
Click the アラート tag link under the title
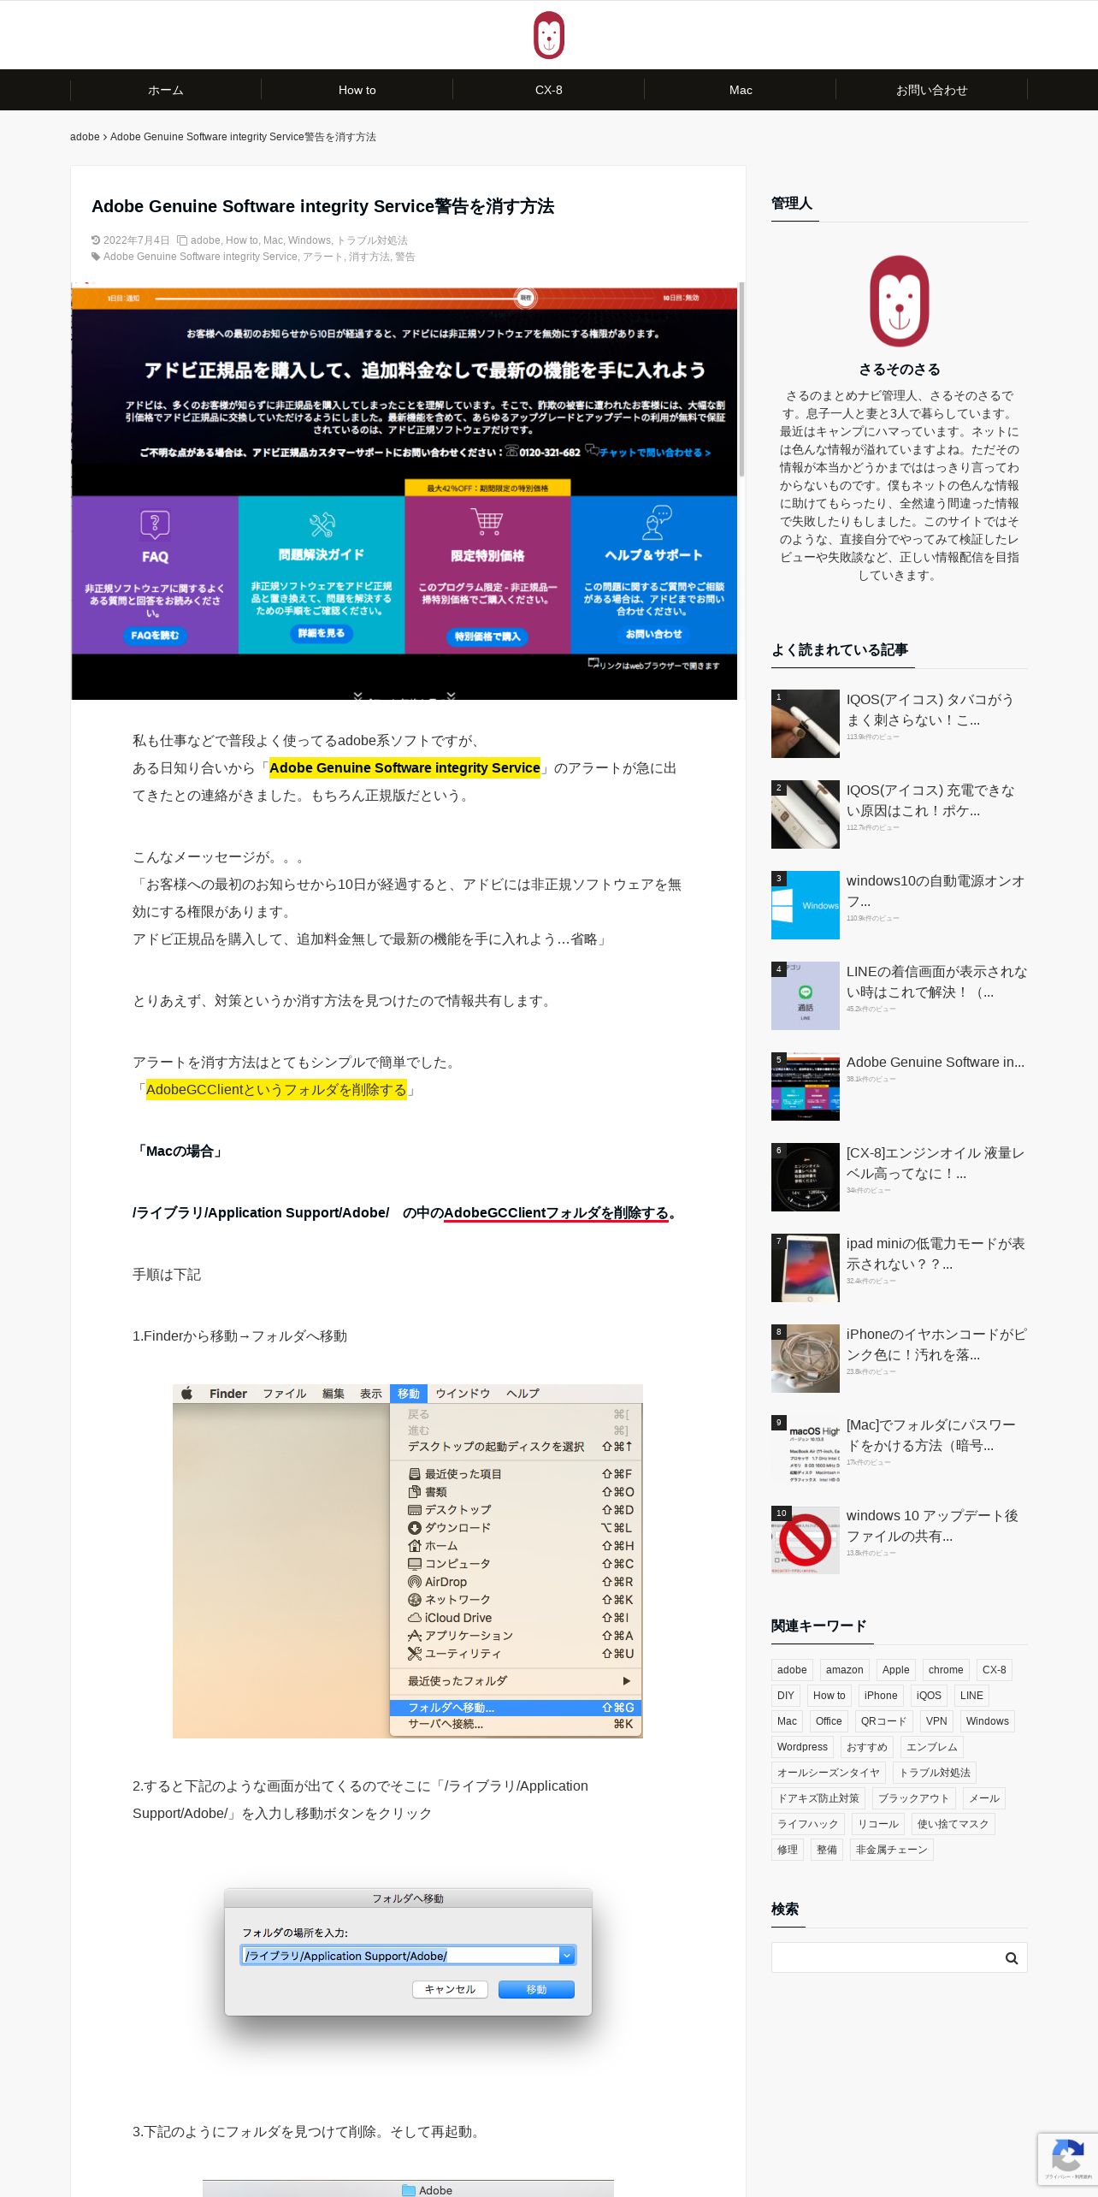coord(322,257)
